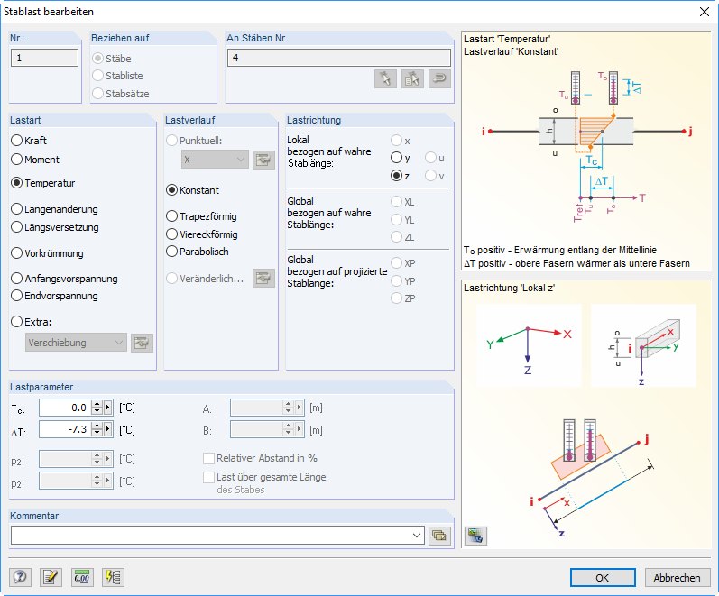Click the decimal places 0.00 icon

pyautogui.click(x=82, y=577)
